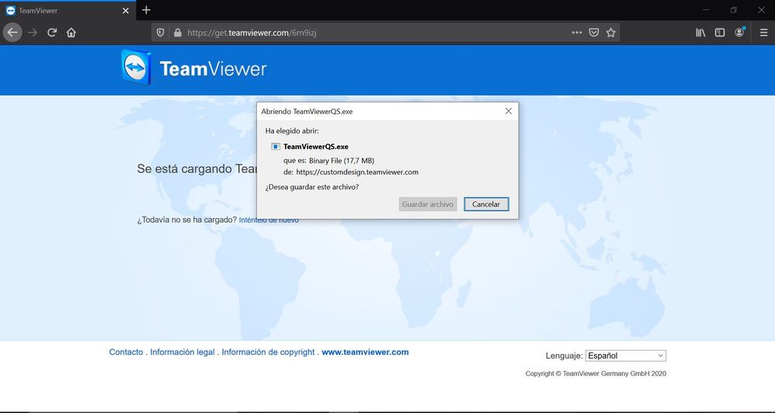This screenshot has height=413, width=775.
Task: Click the Copyright TeamViewer Germany GmbH 2020 text
Action: (x=596, y=373)
